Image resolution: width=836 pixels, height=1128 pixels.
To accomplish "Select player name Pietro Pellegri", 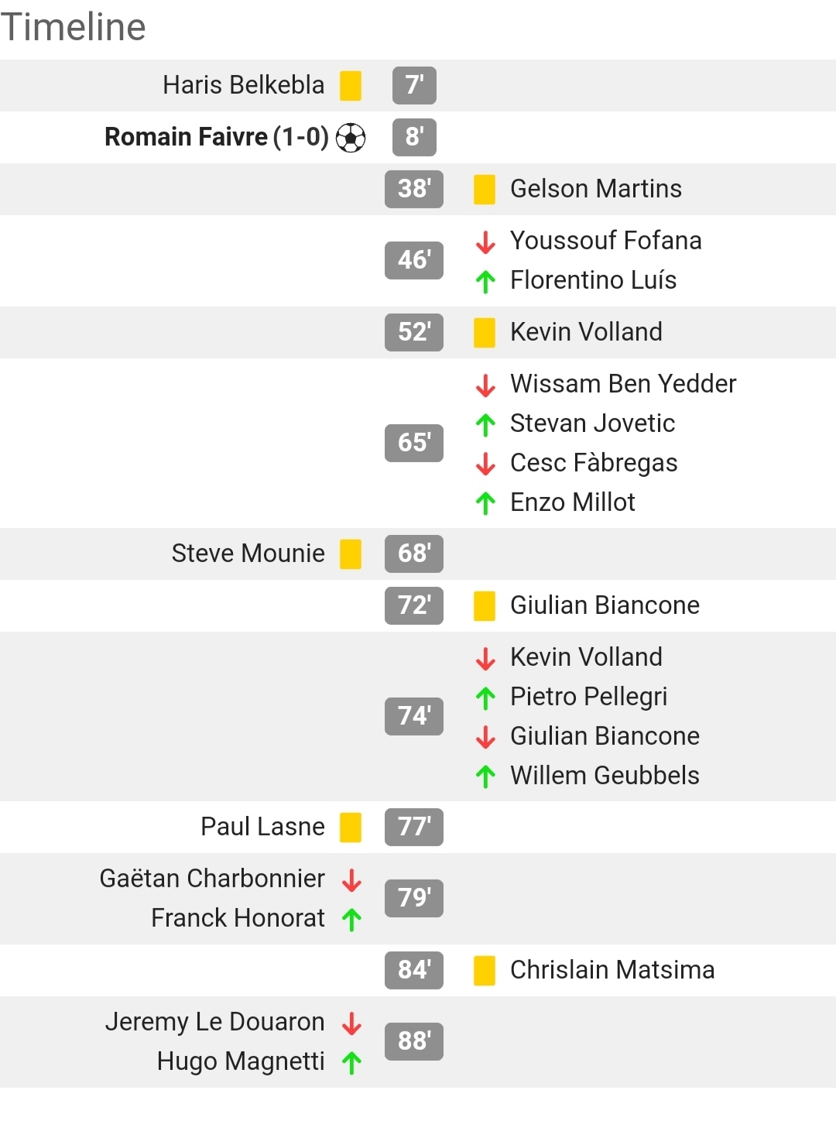I will 588,697.
